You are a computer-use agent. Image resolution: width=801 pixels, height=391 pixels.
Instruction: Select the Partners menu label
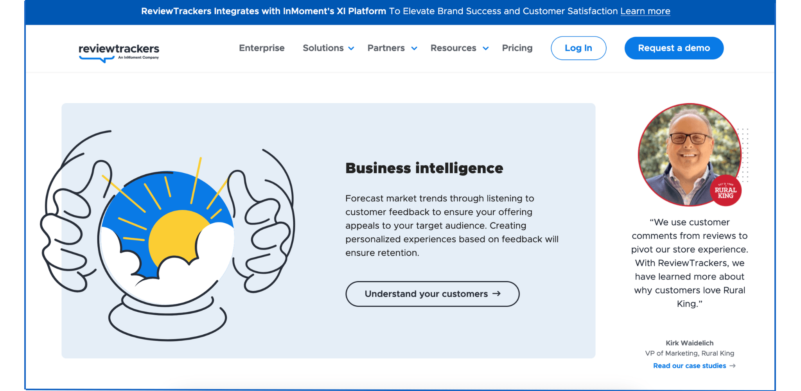coord(386,48)
